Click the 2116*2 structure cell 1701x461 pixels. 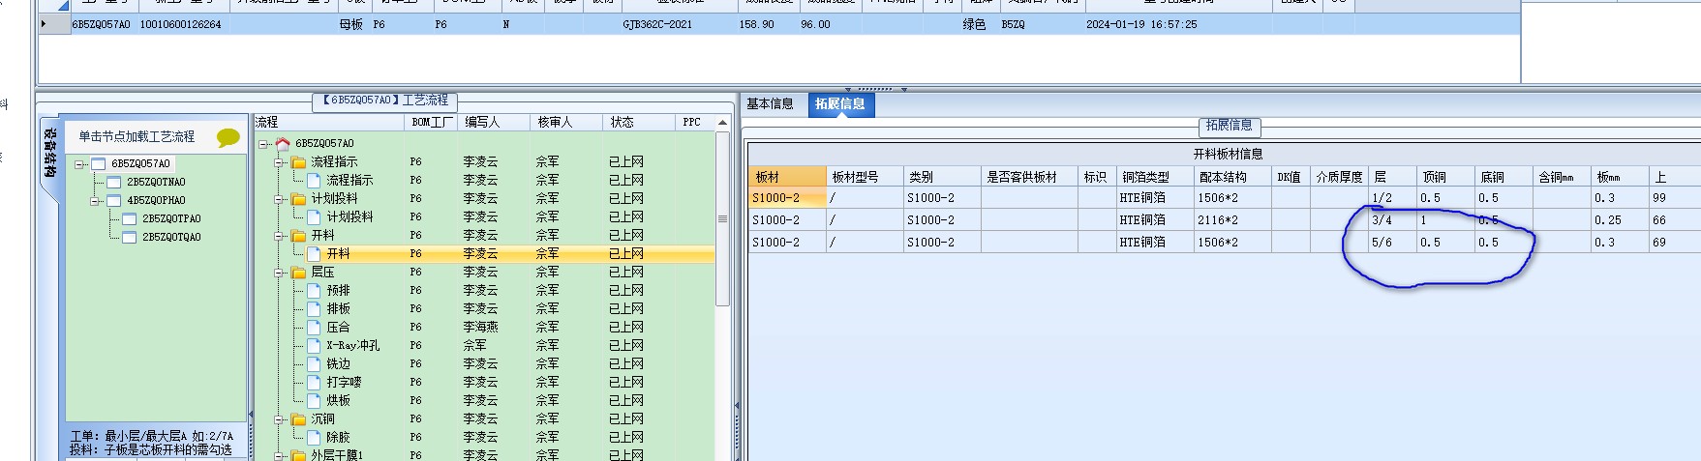coord(1232,220)
